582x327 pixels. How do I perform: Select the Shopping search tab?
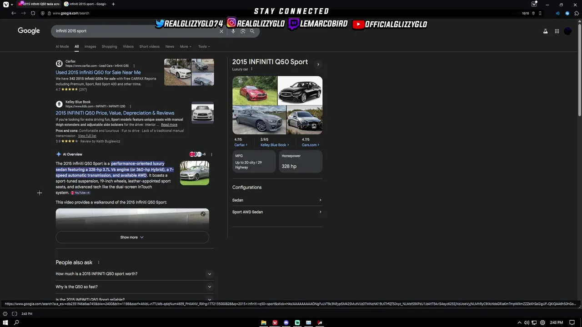coord(109,46)
